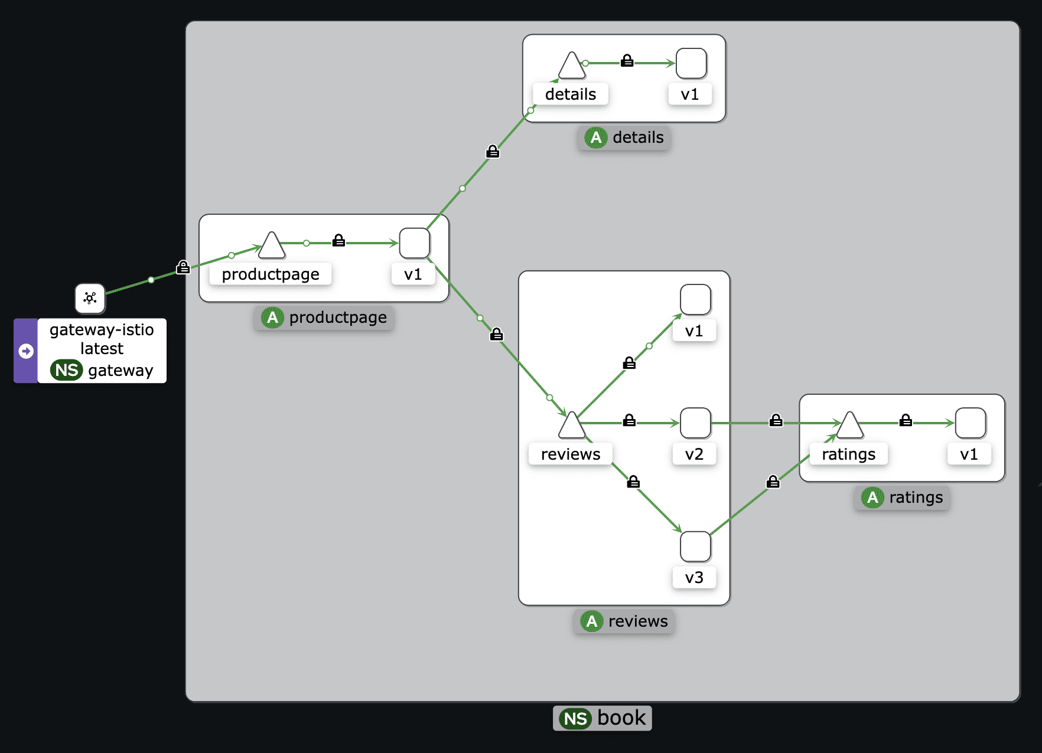This screenshot has height=753, width=1042.
Task: Click the A ratings app label
Action: point(903,497)
